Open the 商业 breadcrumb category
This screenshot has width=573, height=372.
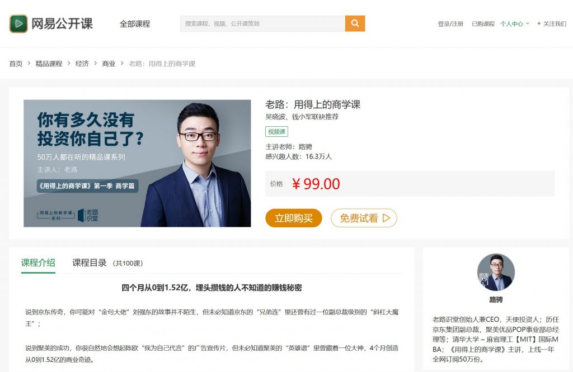(x=108, y=64)
